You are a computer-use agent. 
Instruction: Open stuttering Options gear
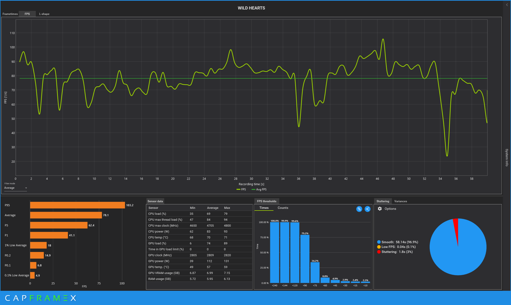[x=380, y=209]
